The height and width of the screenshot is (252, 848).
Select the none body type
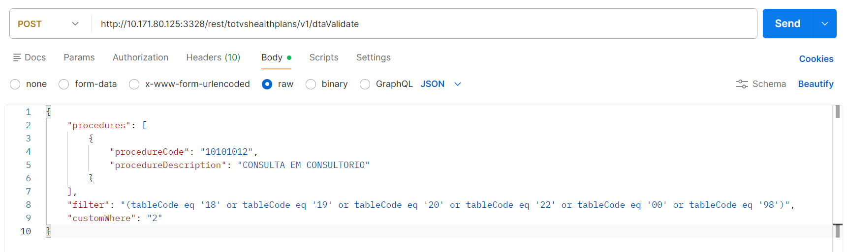click(x=15, y=84)
